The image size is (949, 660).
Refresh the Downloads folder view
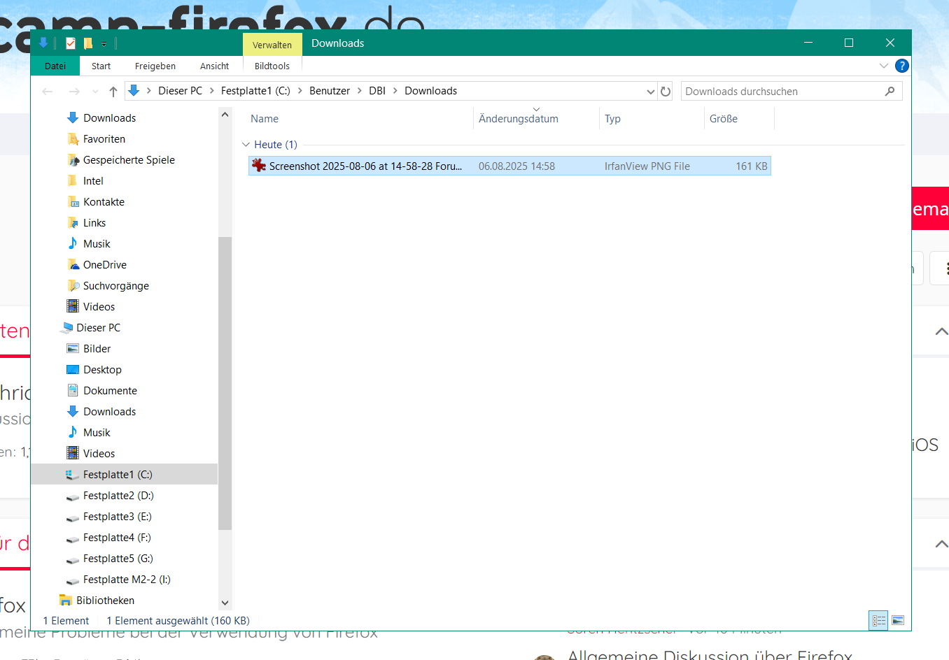tap(666, 91)
